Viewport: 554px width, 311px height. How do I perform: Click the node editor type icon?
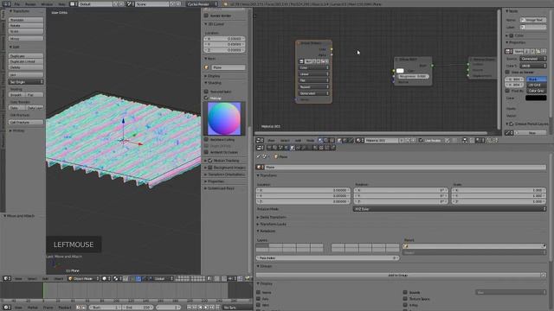coord(260,140)
